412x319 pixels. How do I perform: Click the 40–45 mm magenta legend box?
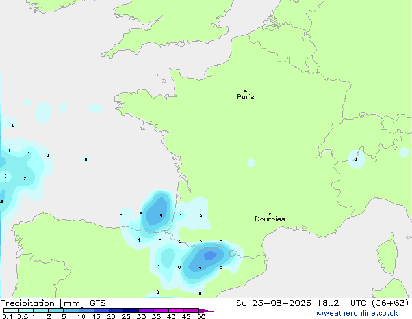tap(176, 311)
